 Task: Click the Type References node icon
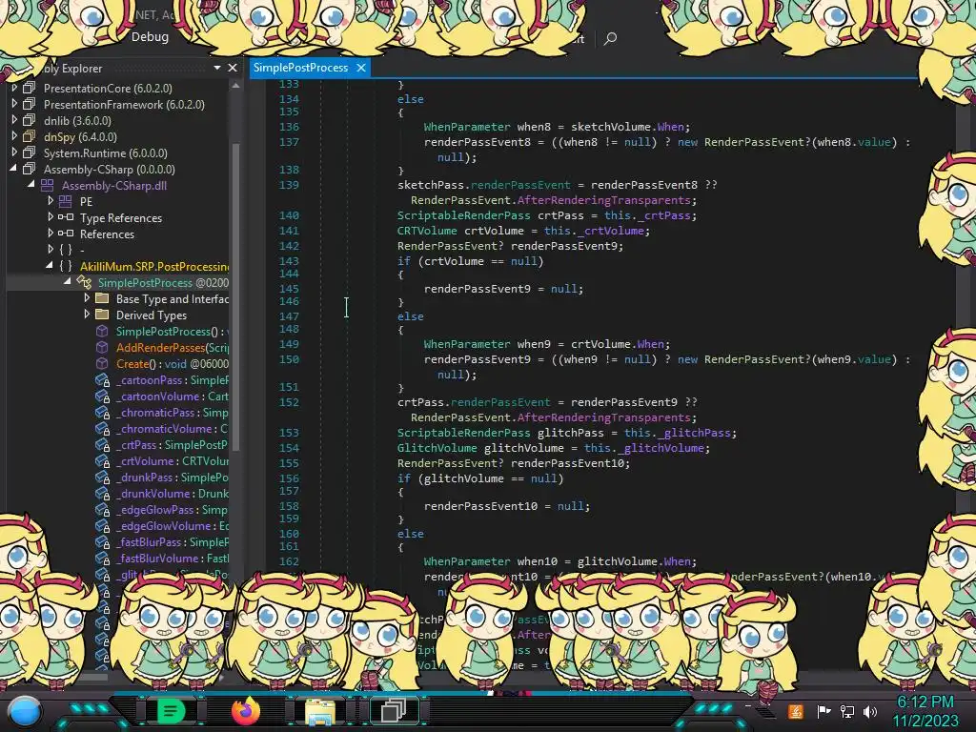click(66, 217)
